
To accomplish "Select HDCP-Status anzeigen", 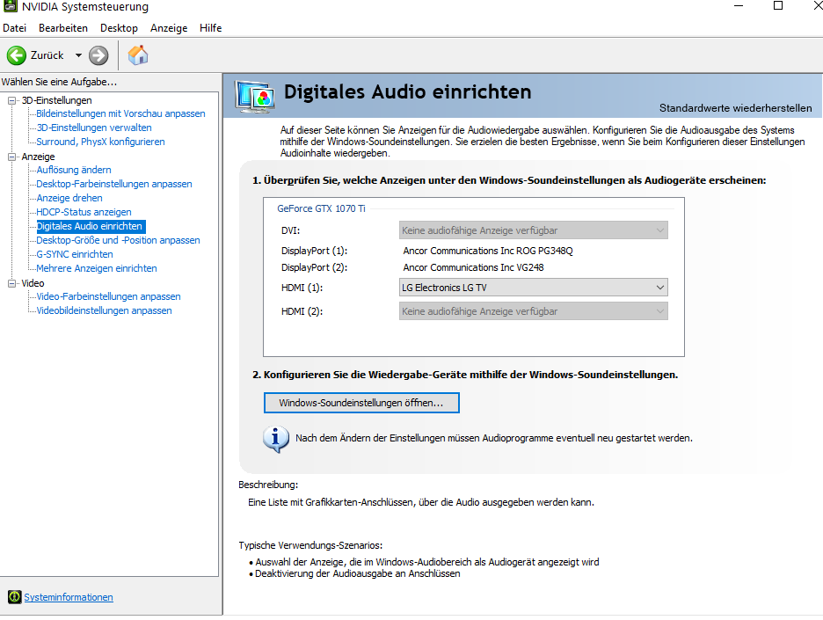I will pos(84,212).
